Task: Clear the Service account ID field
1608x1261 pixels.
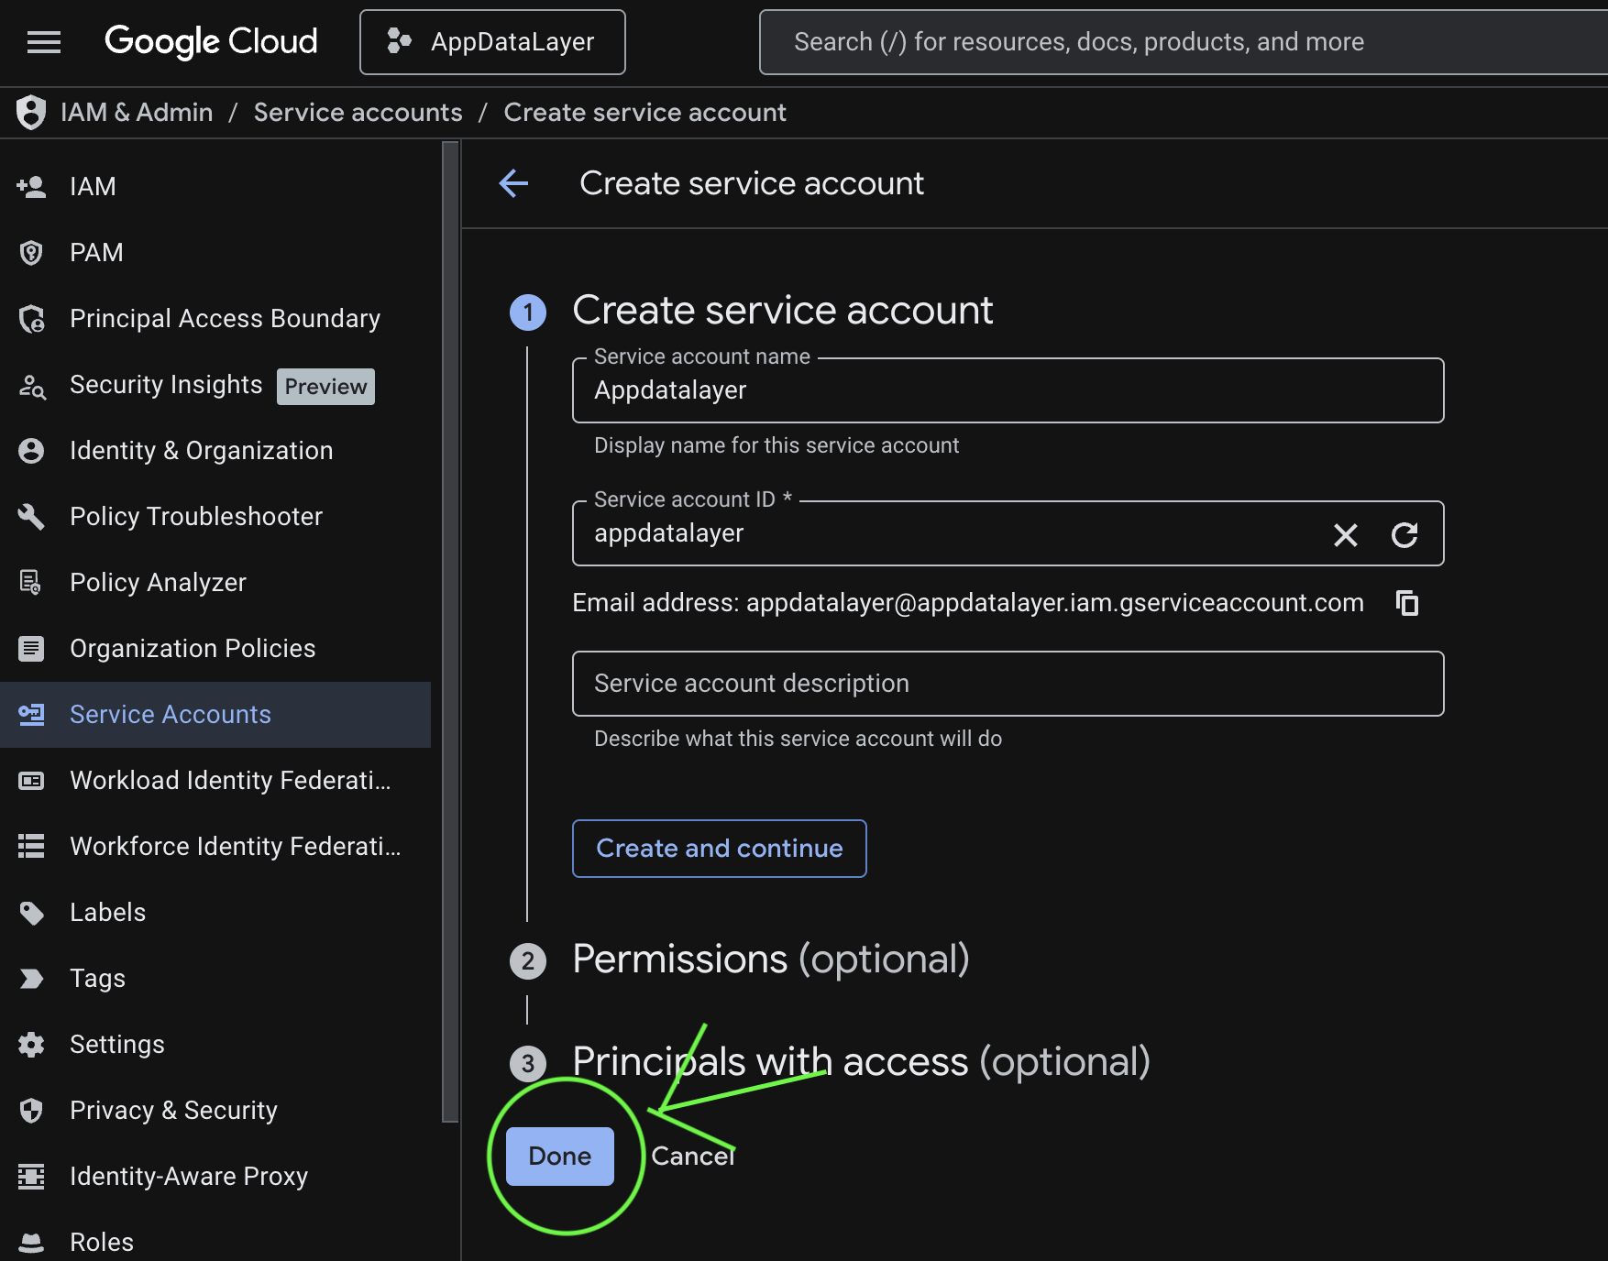Action: click(x=1345, y=534)
